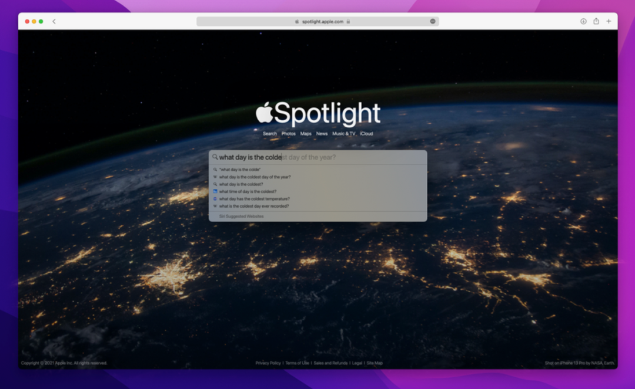Open Music & TV from the nav
This screenshot has width=635, height=389.
click(343, 134)
